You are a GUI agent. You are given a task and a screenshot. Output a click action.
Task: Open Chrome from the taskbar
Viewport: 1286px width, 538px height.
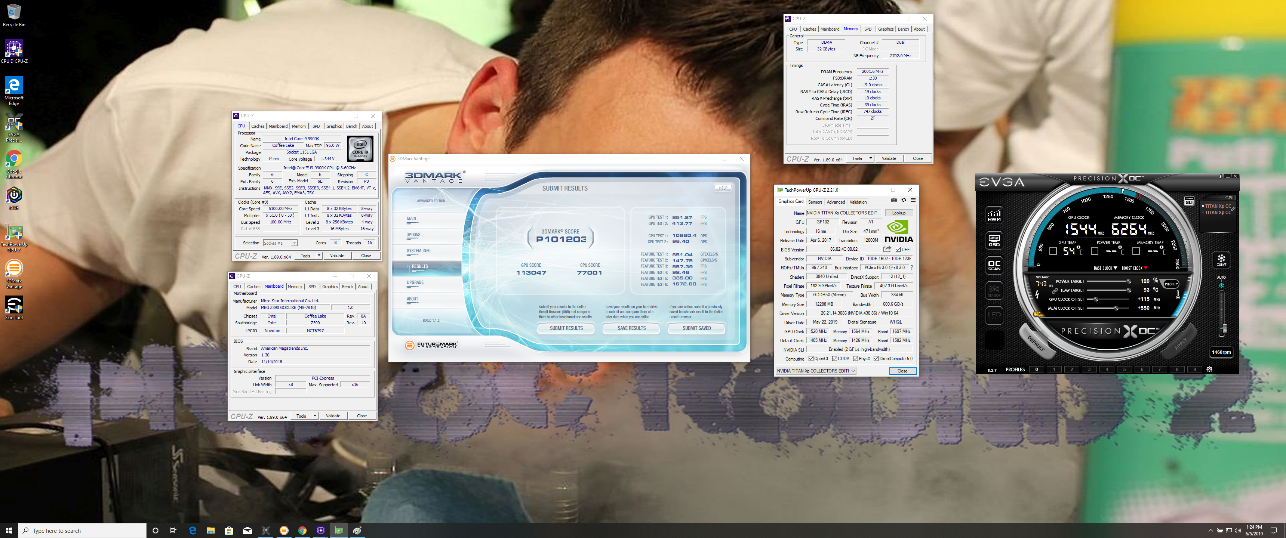(302, 531)
